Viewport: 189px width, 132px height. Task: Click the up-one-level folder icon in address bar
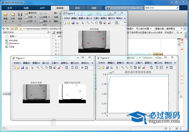tap(12, 29)
